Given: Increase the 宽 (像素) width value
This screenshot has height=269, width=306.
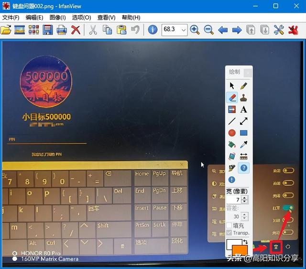Looking at the screenshot, I should click(x=244, y=198).
